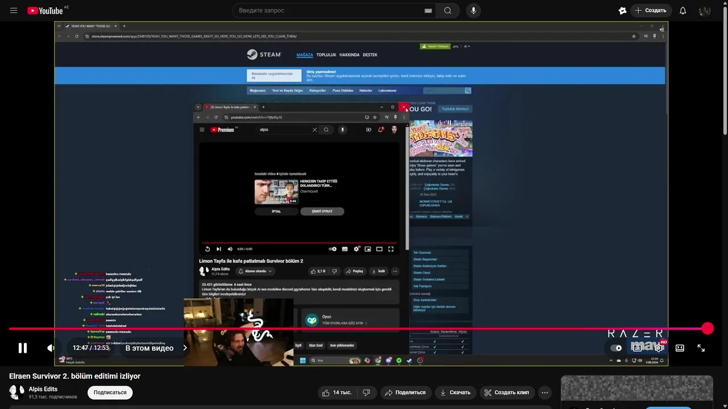The image size is (728, 409).
Task: Click next-video icon in recorded player
Action: (x=219, y=249)
